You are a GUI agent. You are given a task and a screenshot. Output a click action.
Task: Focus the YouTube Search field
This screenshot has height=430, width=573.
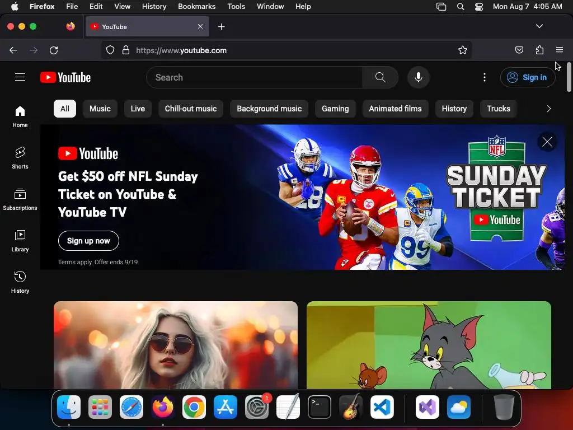coord(255,77)
